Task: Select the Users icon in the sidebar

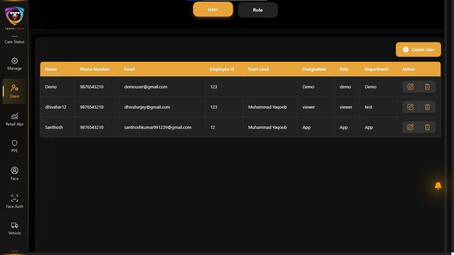Action: 14,91
